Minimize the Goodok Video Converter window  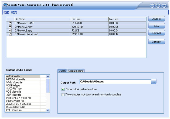click(152, 6)
